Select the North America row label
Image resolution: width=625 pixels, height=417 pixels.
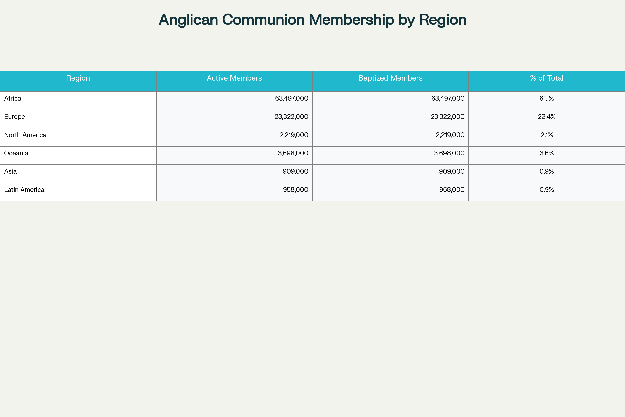(x=25, y=135)
